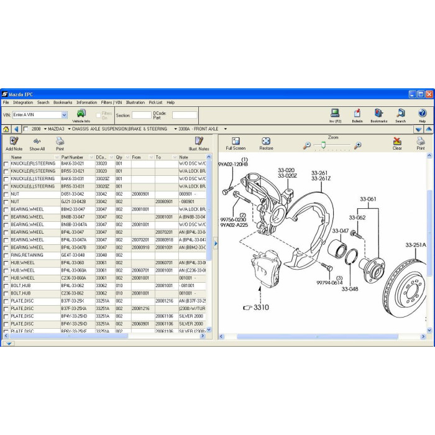The height and width of the screenshot is (435, 435).
Task: Click callout 33-048 in the diagram
Action: tap(349, 289)
